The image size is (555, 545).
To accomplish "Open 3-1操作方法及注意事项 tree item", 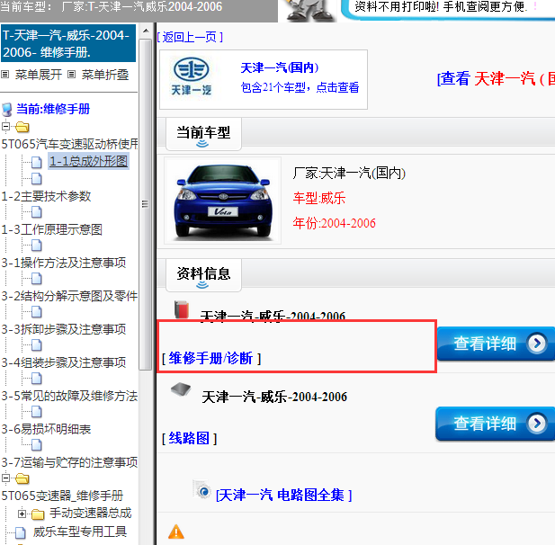I will point(64,263).
